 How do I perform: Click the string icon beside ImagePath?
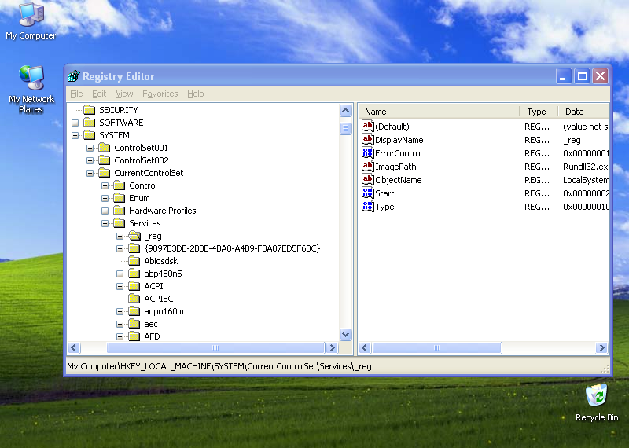point(367,167)
